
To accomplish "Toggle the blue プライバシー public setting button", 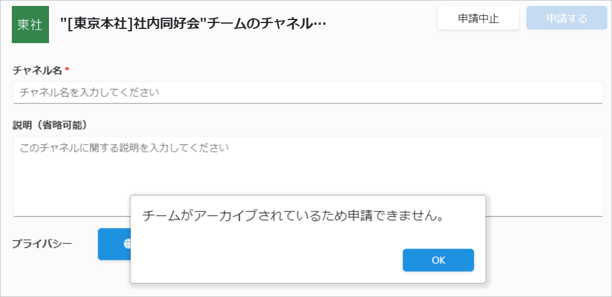I will 114,244.
